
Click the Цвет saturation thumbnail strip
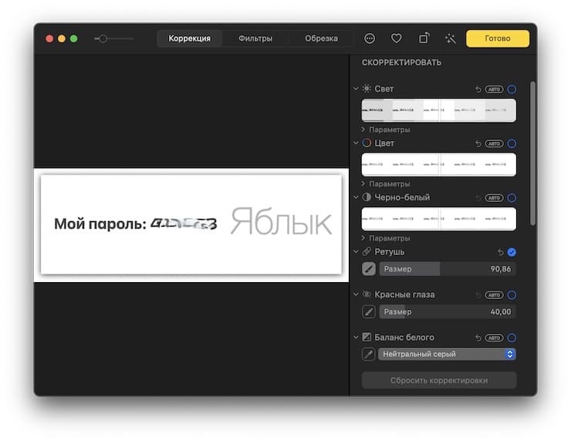[439, 164]
